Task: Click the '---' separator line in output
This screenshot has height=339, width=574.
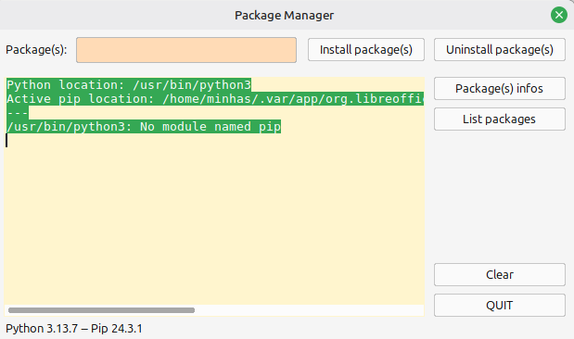Action: (18, 113)
